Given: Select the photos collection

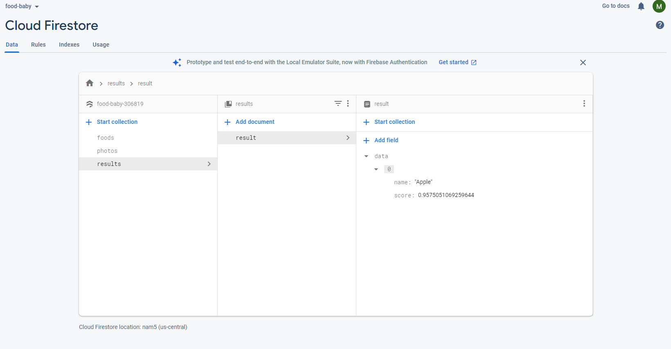Looking at the screenshot, I should pos(107,151).
